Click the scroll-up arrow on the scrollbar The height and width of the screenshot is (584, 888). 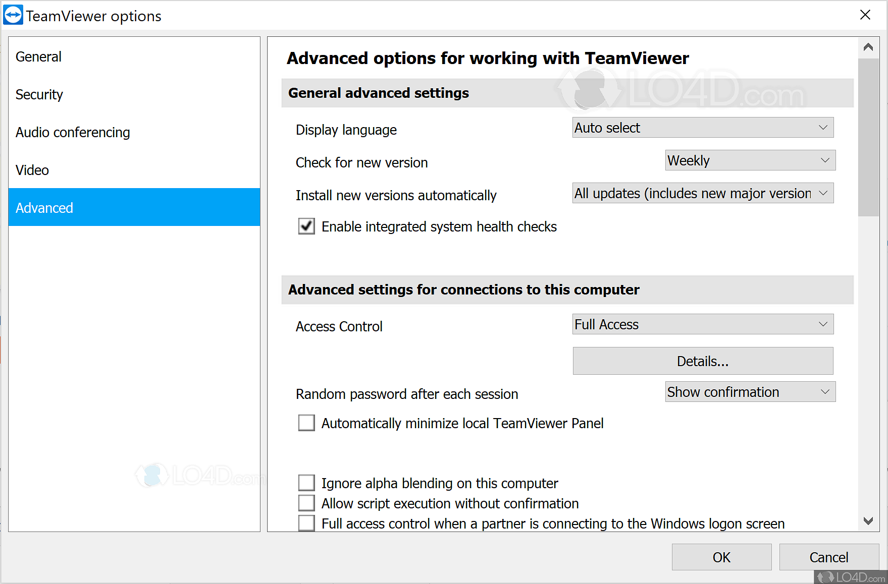[868, 47]
